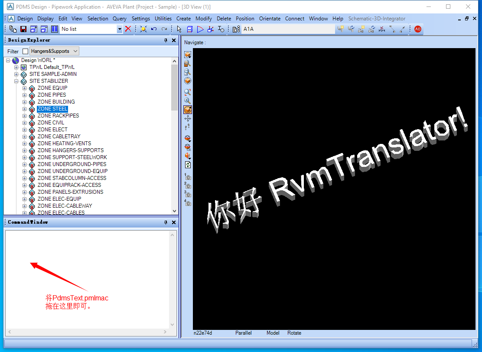Click the Parallel status label
Screen dimensions: 482x352
point(244,333)
